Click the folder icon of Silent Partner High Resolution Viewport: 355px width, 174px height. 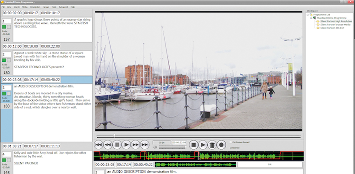(318, 21)
